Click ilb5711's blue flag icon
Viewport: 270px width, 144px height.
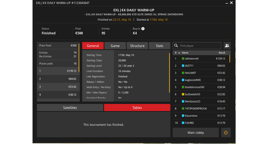click(183, 65)
